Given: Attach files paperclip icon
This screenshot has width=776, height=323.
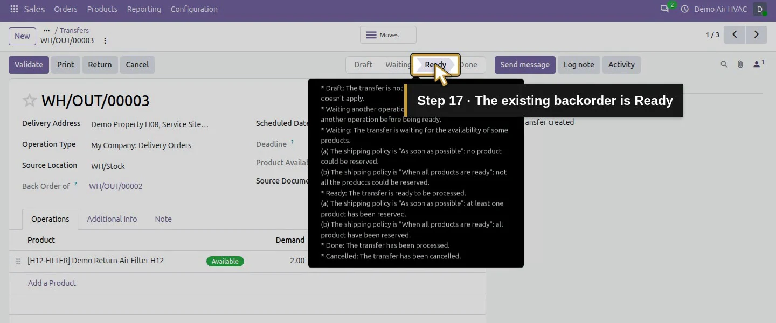Looking at the screenshot, I should (740, 65).
